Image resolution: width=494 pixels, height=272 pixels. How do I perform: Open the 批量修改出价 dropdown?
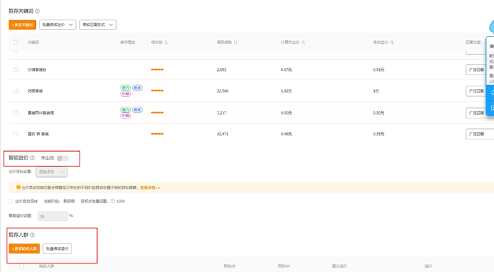(x=57, y=25)
